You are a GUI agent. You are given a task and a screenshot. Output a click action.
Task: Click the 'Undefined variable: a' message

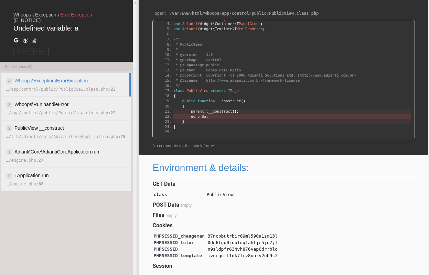(46, 28)
